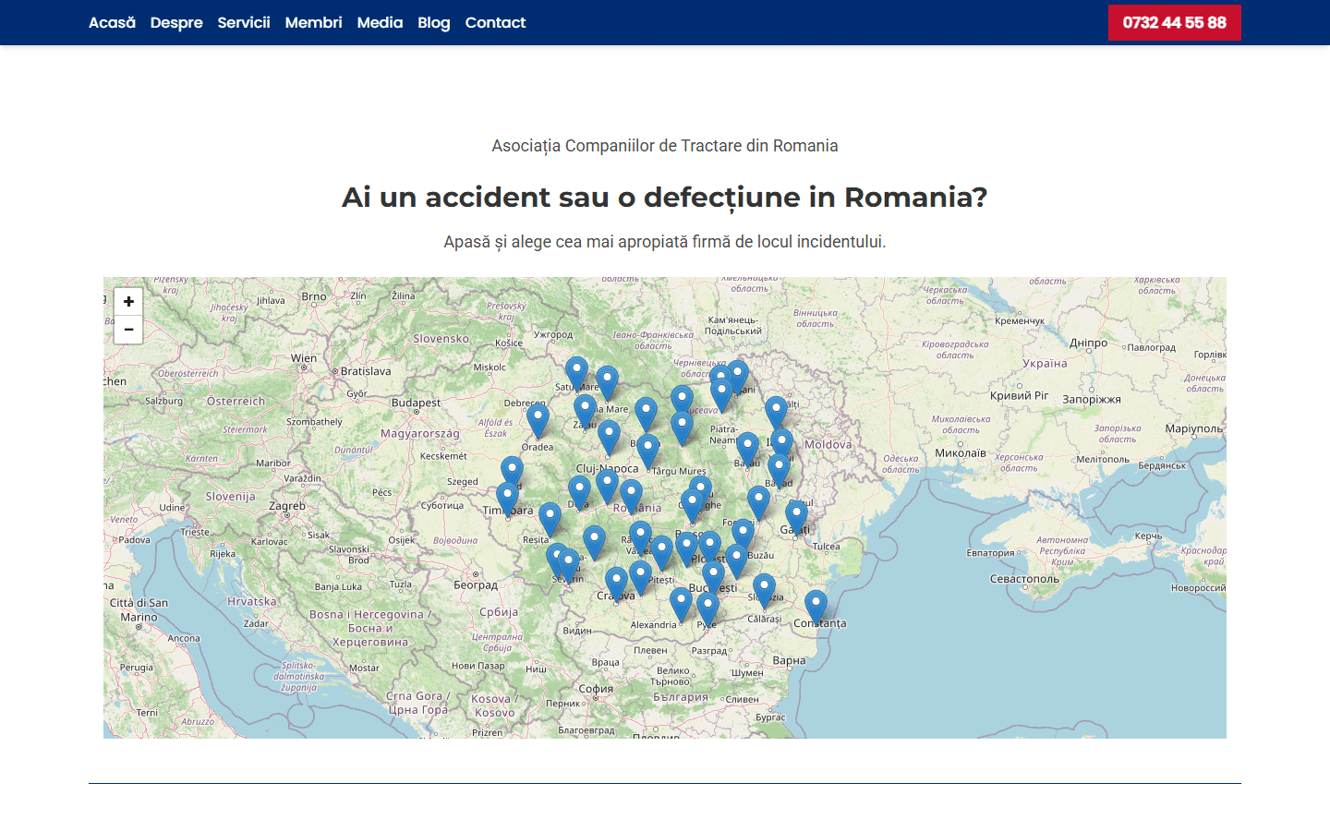1330x831 pixels.
Task: Select the heading about accident or defecțiune
Action: pyautogui.click(x=665, y=197)
